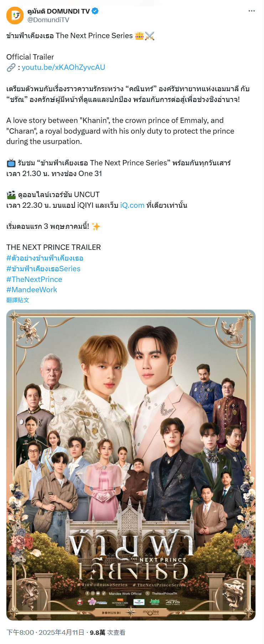Open the DOMUNDI TV profile avatar

tap(15, 15)
